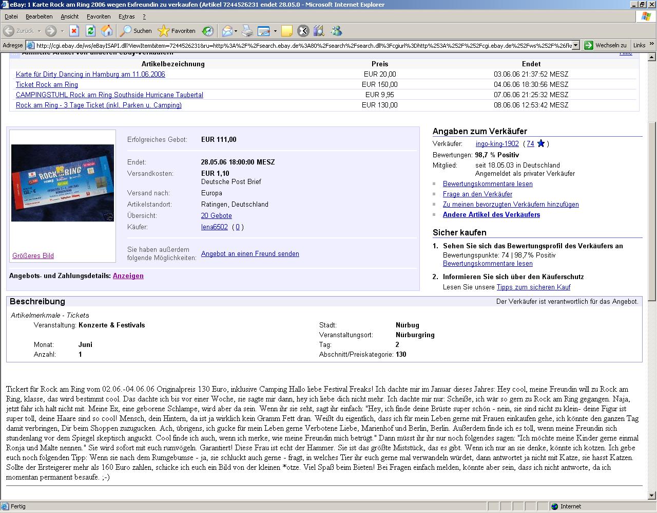
Task: Open the Suchen search pane
Action: pos(136,31)
